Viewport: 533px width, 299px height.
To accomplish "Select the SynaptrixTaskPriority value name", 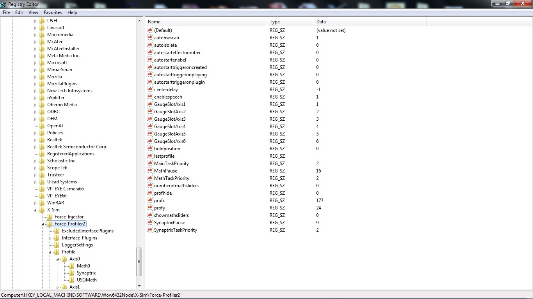I will point(176,230).
